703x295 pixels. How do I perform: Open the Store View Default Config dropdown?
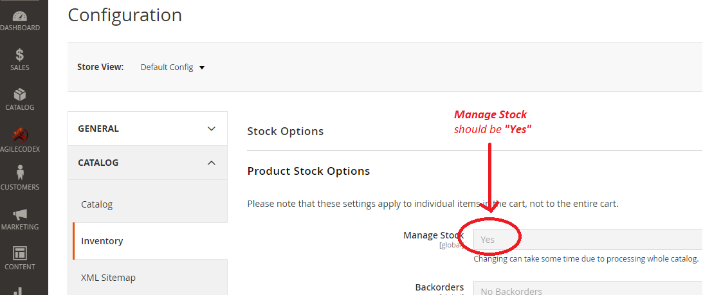[x=172, y=67]
